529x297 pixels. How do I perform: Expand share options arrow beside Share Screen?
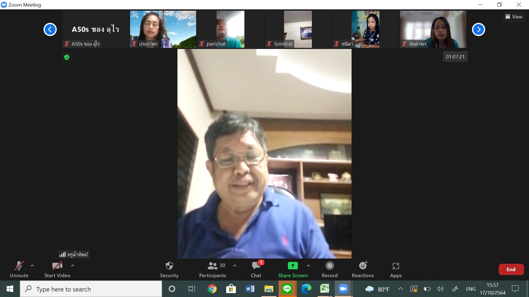click(x=308, y=266)
